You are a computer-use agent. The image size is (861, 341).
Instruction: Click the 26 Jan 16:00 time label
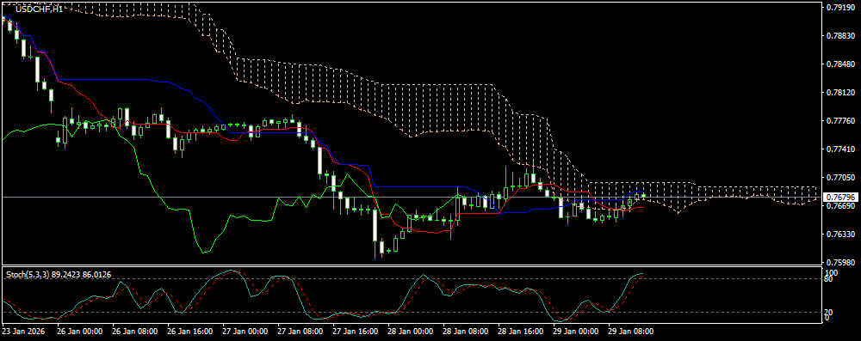pos(190,332)
